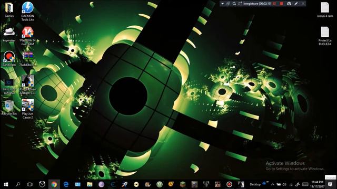Open the orange lambda icon in the taskbar

coord(171,184)
